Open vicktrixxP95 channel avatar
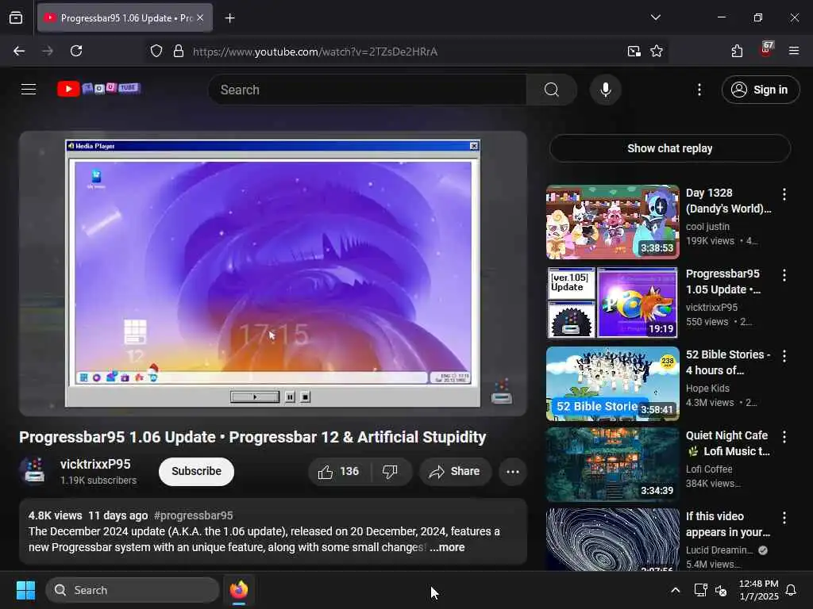This screenshot has height=609, width=813. (34, 471)
